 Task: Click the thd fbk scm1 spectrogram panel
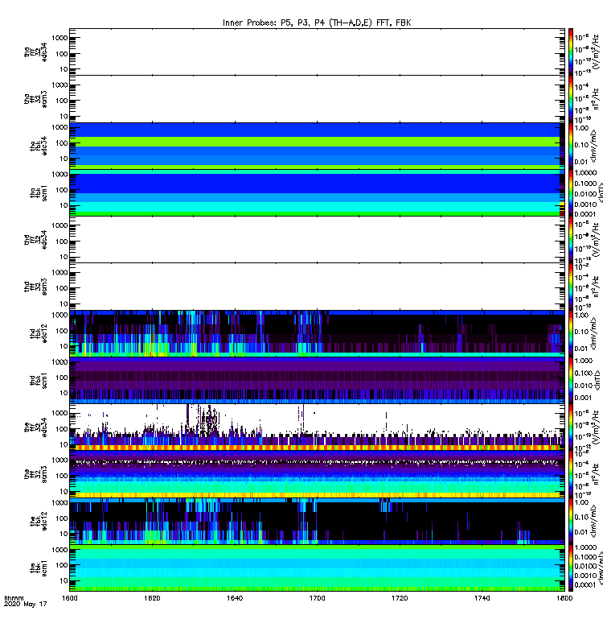(317, 380)
